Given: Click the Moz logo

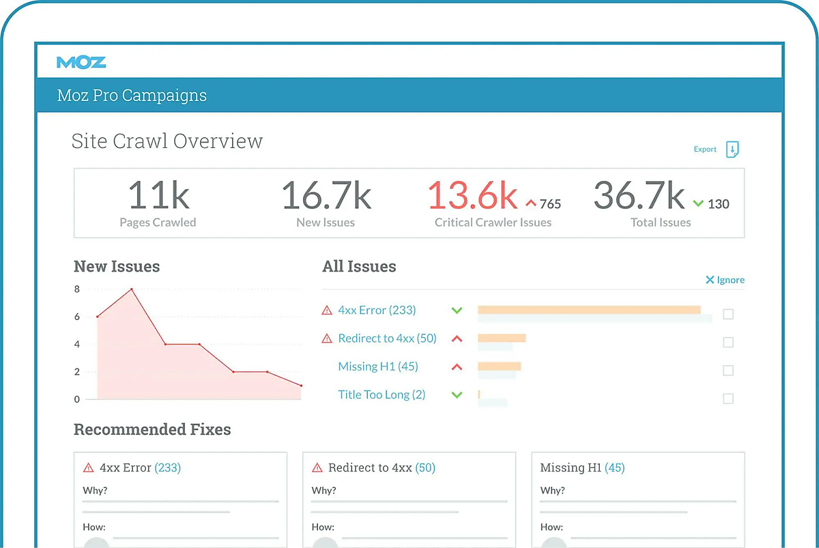Looking at the screenshot, I should pos(81,62).
